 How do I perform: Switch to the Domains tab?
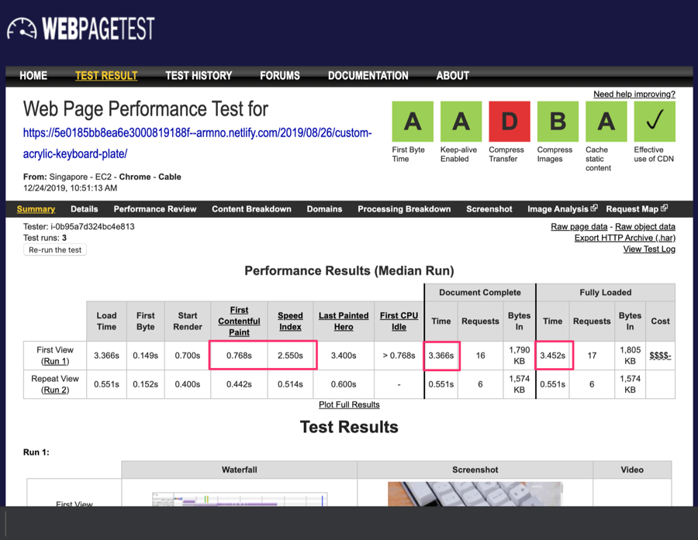point(324,209)
